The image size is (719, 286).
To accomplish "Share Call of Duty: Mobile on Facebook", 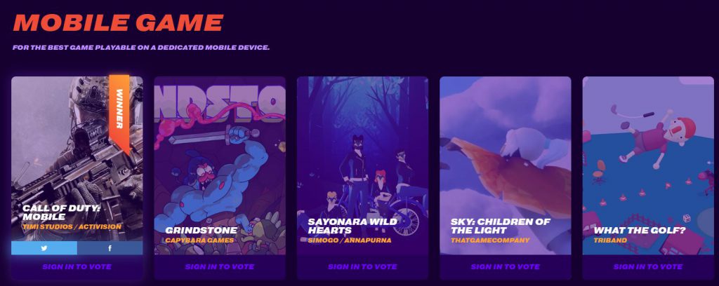I will (x=110, y=248).
